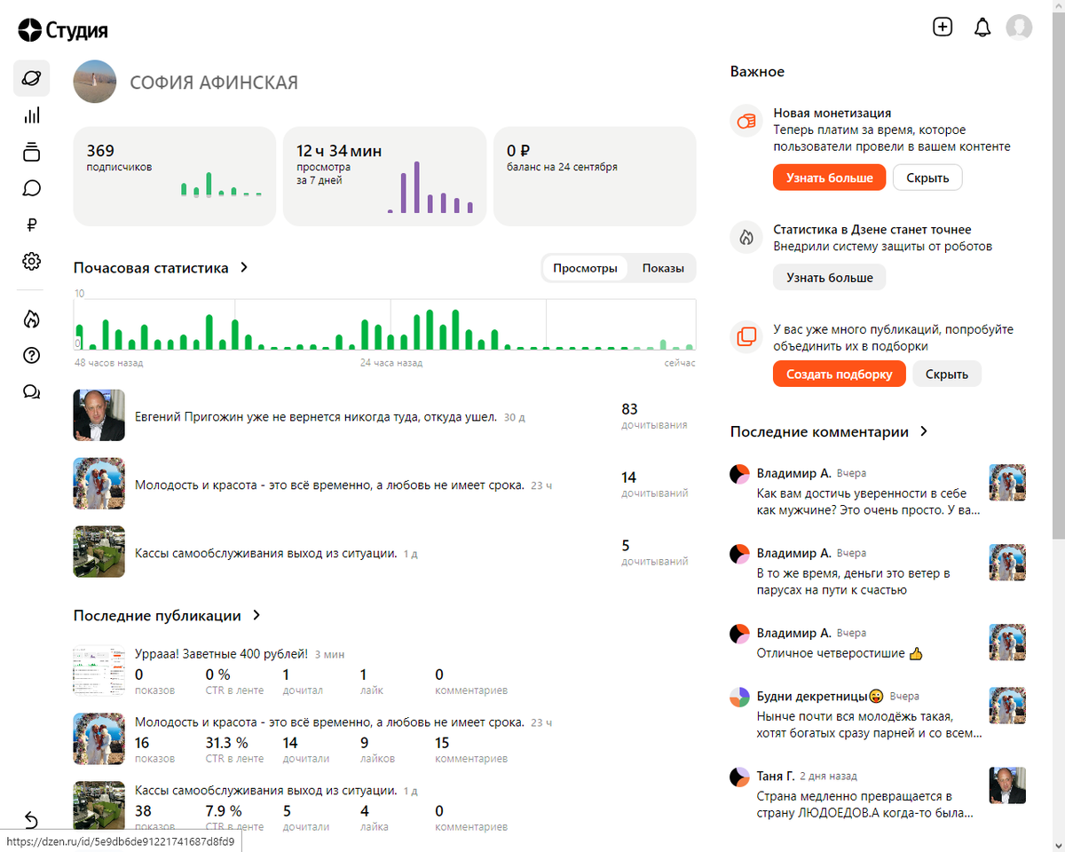Viewport: 1065px width, 852px height.
Task: Click Таня Г. commenter avatar
Action: click(739, 777)
